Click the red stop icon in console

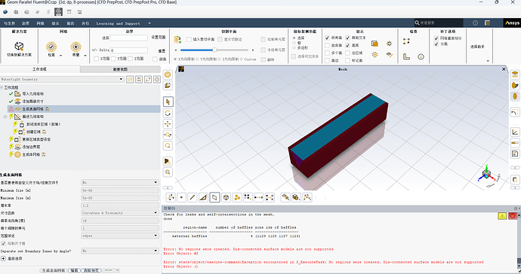coord(512,216)
